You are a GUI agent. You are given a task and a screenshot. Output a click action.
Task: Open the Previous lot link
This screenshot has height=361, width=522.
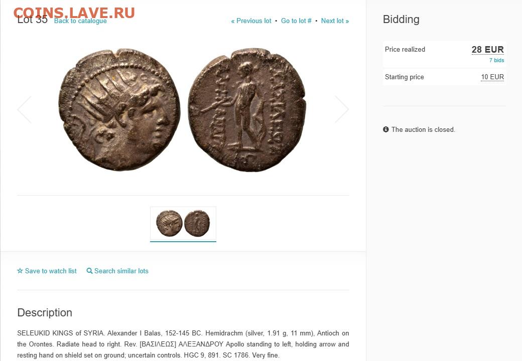coord(251,21)
